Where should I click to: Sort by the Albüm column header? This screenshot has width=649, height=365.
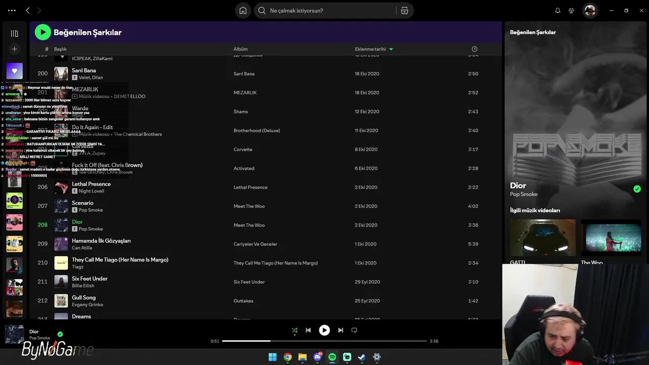(240, 49)
